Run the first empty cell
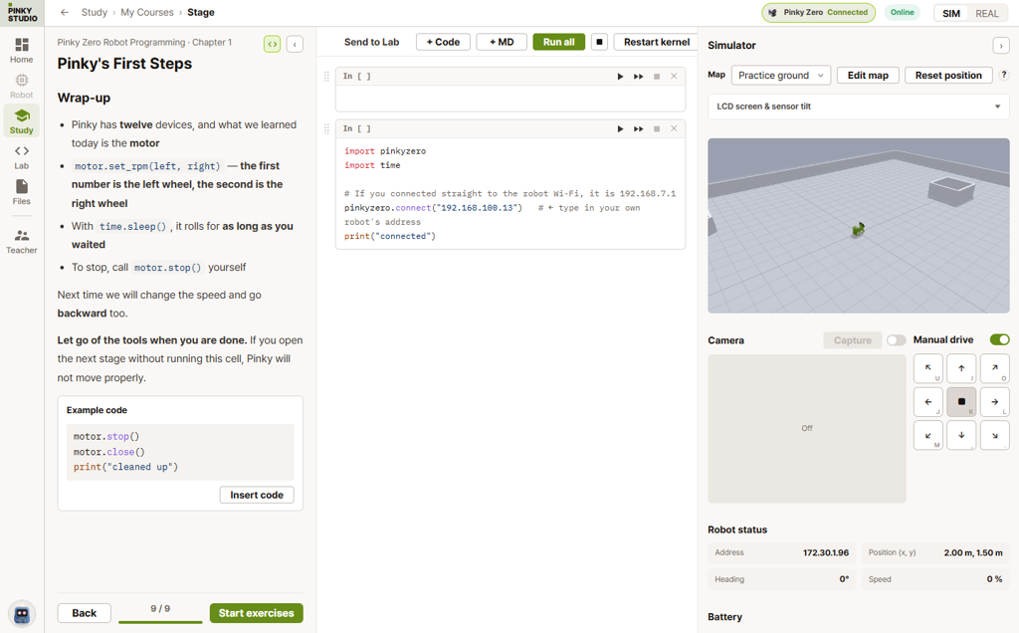 click(620, 76)
